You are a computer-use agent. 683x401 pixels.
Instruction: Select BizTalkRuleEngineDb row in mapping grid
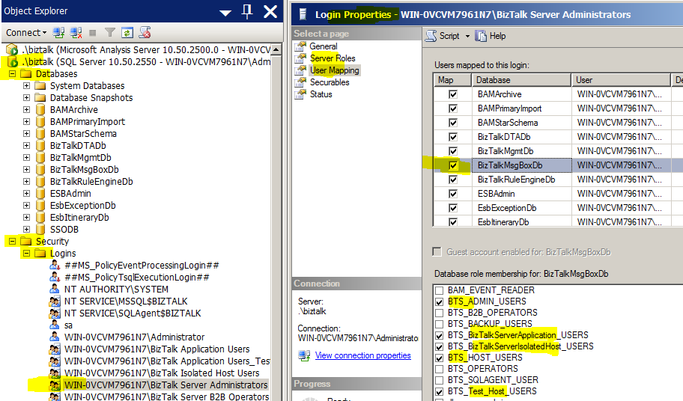tap(558, 180)
